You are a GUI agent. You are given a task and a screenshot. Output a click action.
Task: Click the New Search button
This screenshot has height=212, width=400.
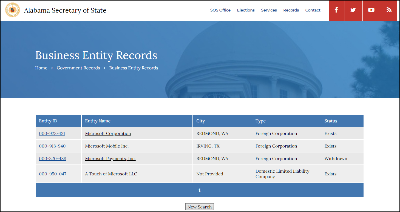tap(199, 207)
